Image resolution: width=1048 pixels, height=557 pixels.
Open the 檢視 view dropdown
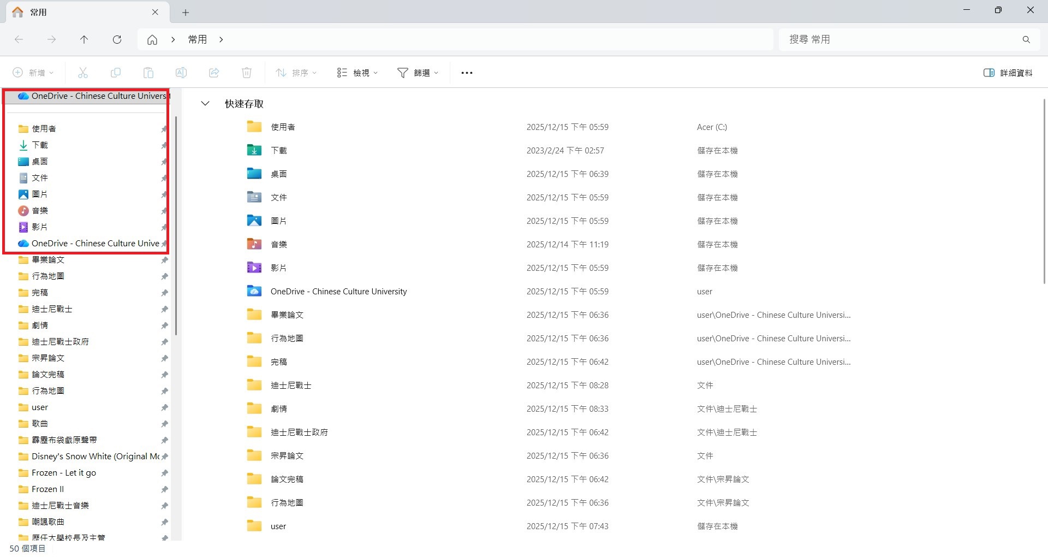[x=358, y=73]
